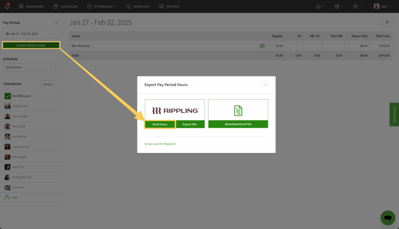Screen dimensions: 399x229
Task: Click the printer icon above the hours table
Action: pos(387,22)
